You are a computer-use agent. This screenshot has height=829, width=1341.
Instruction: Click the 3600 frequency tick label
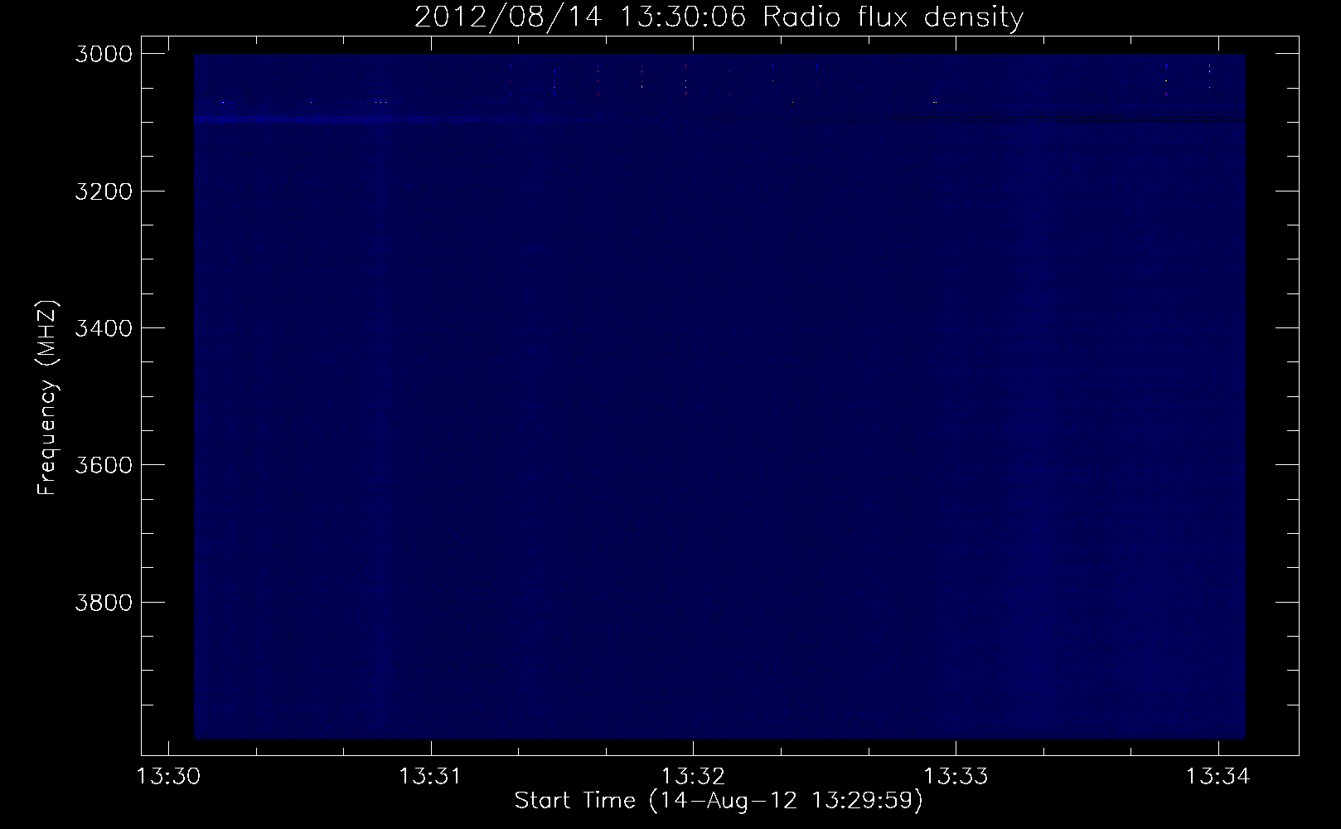103,464
